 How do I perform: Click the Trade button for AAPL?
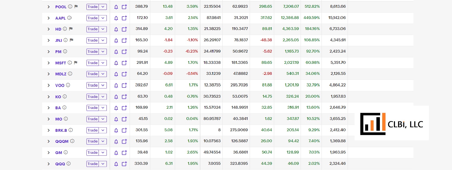[x=92, y=18]
